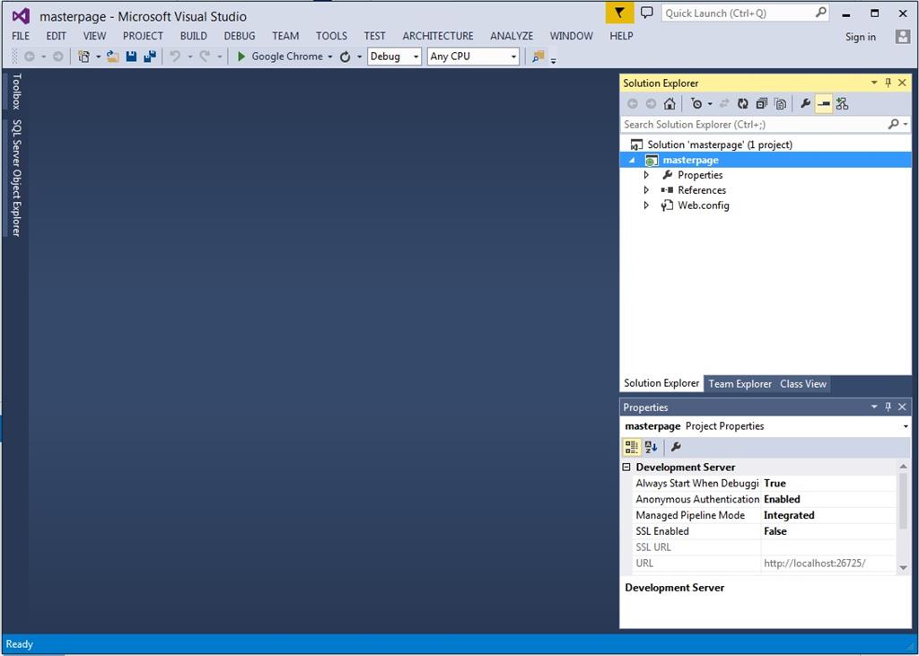Open the Toolbox side tab
The image size is (919, 656).
16,91
